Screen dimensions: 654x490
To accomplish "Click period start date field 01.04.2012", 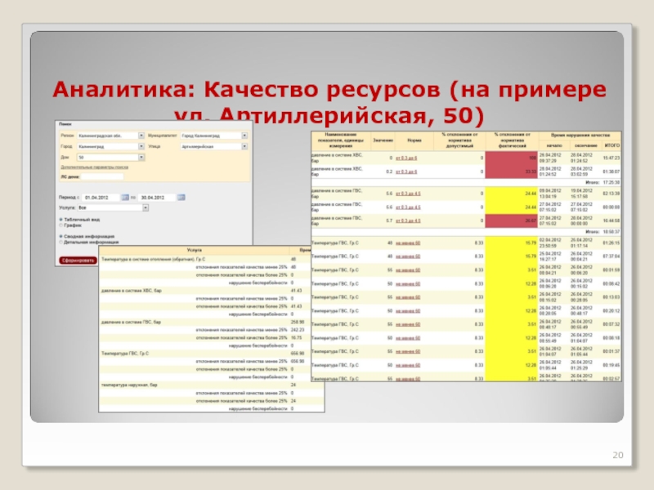I will tap(101, 198).
